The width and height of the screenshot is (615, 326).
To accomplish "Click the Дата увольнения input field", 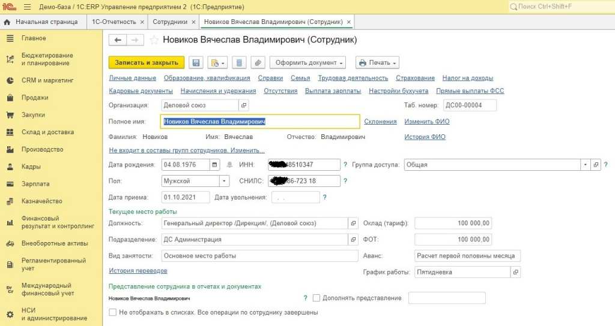I will point(295,197).
